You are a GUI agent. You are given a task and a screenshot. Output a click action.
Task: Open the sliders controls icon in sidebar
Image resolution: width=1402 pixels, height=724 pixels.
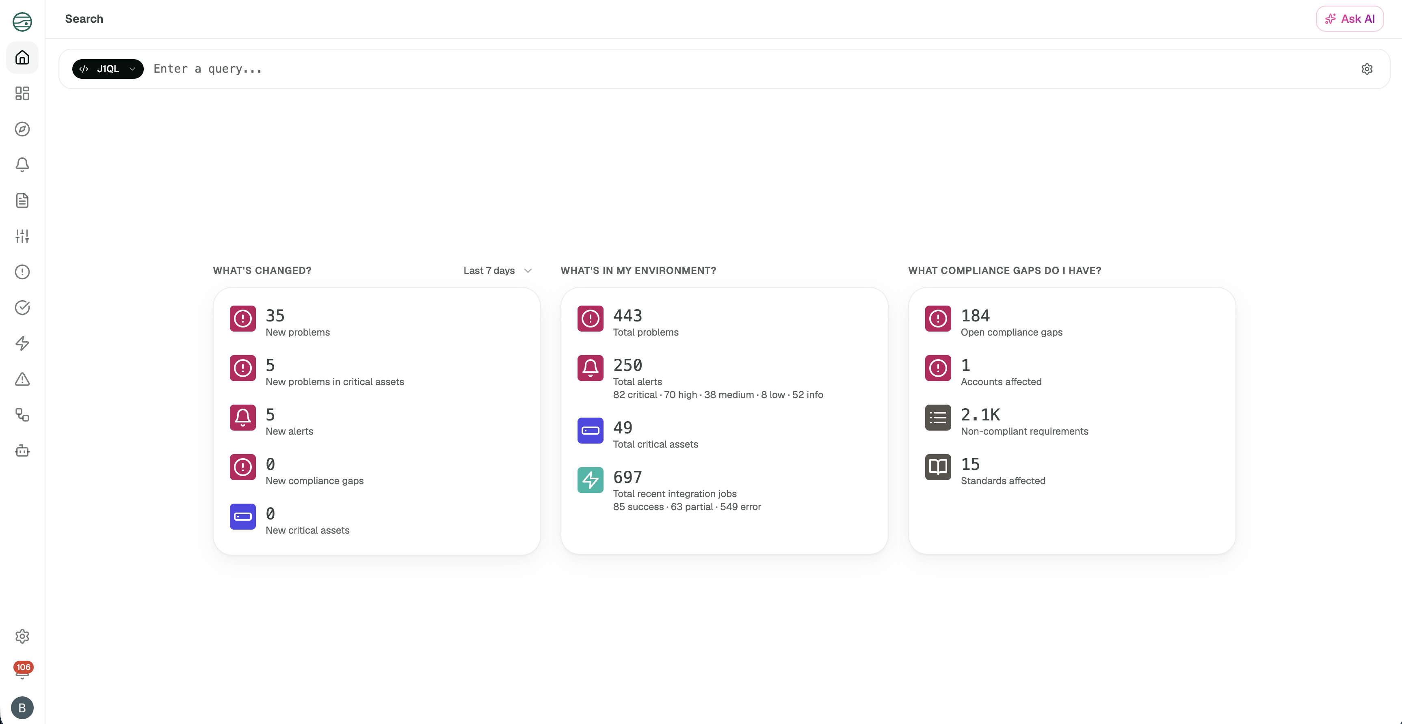tap(22, 236)
